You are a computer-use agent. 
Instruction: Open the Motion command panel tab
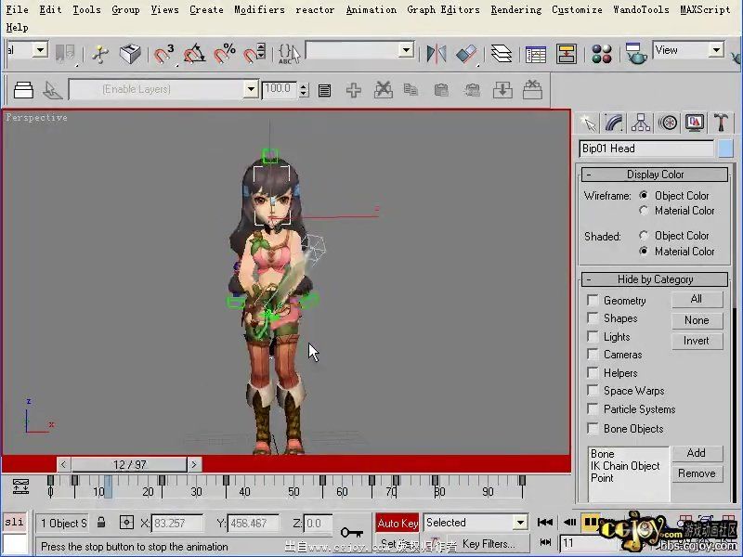click(x=668, y=123)
